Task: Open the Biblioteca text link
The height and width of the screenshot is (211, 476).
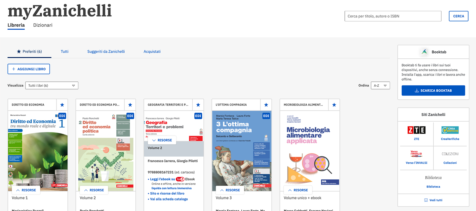Action: pyautogui.click(x=433, y=187)
